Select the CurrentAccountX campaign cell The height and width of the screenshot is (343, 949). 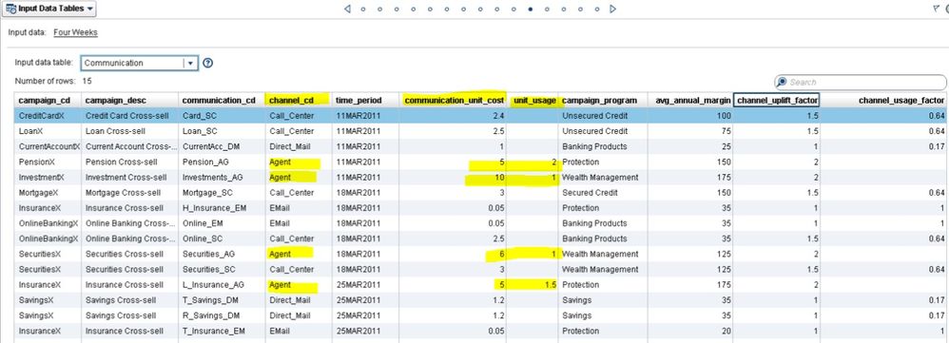click(48, 146)
